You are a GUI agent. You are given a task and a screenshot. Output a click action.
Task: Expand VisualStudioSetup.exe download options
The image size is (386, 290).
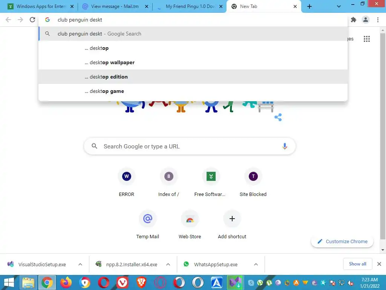pos(80,264)
